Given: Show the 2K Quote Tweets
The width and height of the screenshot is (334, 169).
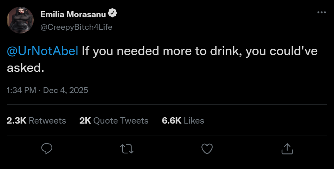Looking at the screenshot, I should click(114, 121).
